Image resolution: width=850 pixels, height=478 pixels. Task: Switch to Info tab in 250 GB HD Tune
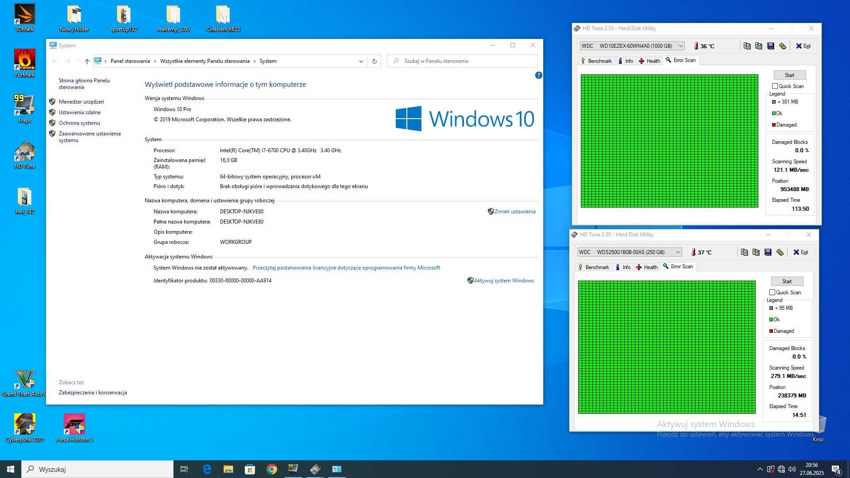click(x=623, y=267)
